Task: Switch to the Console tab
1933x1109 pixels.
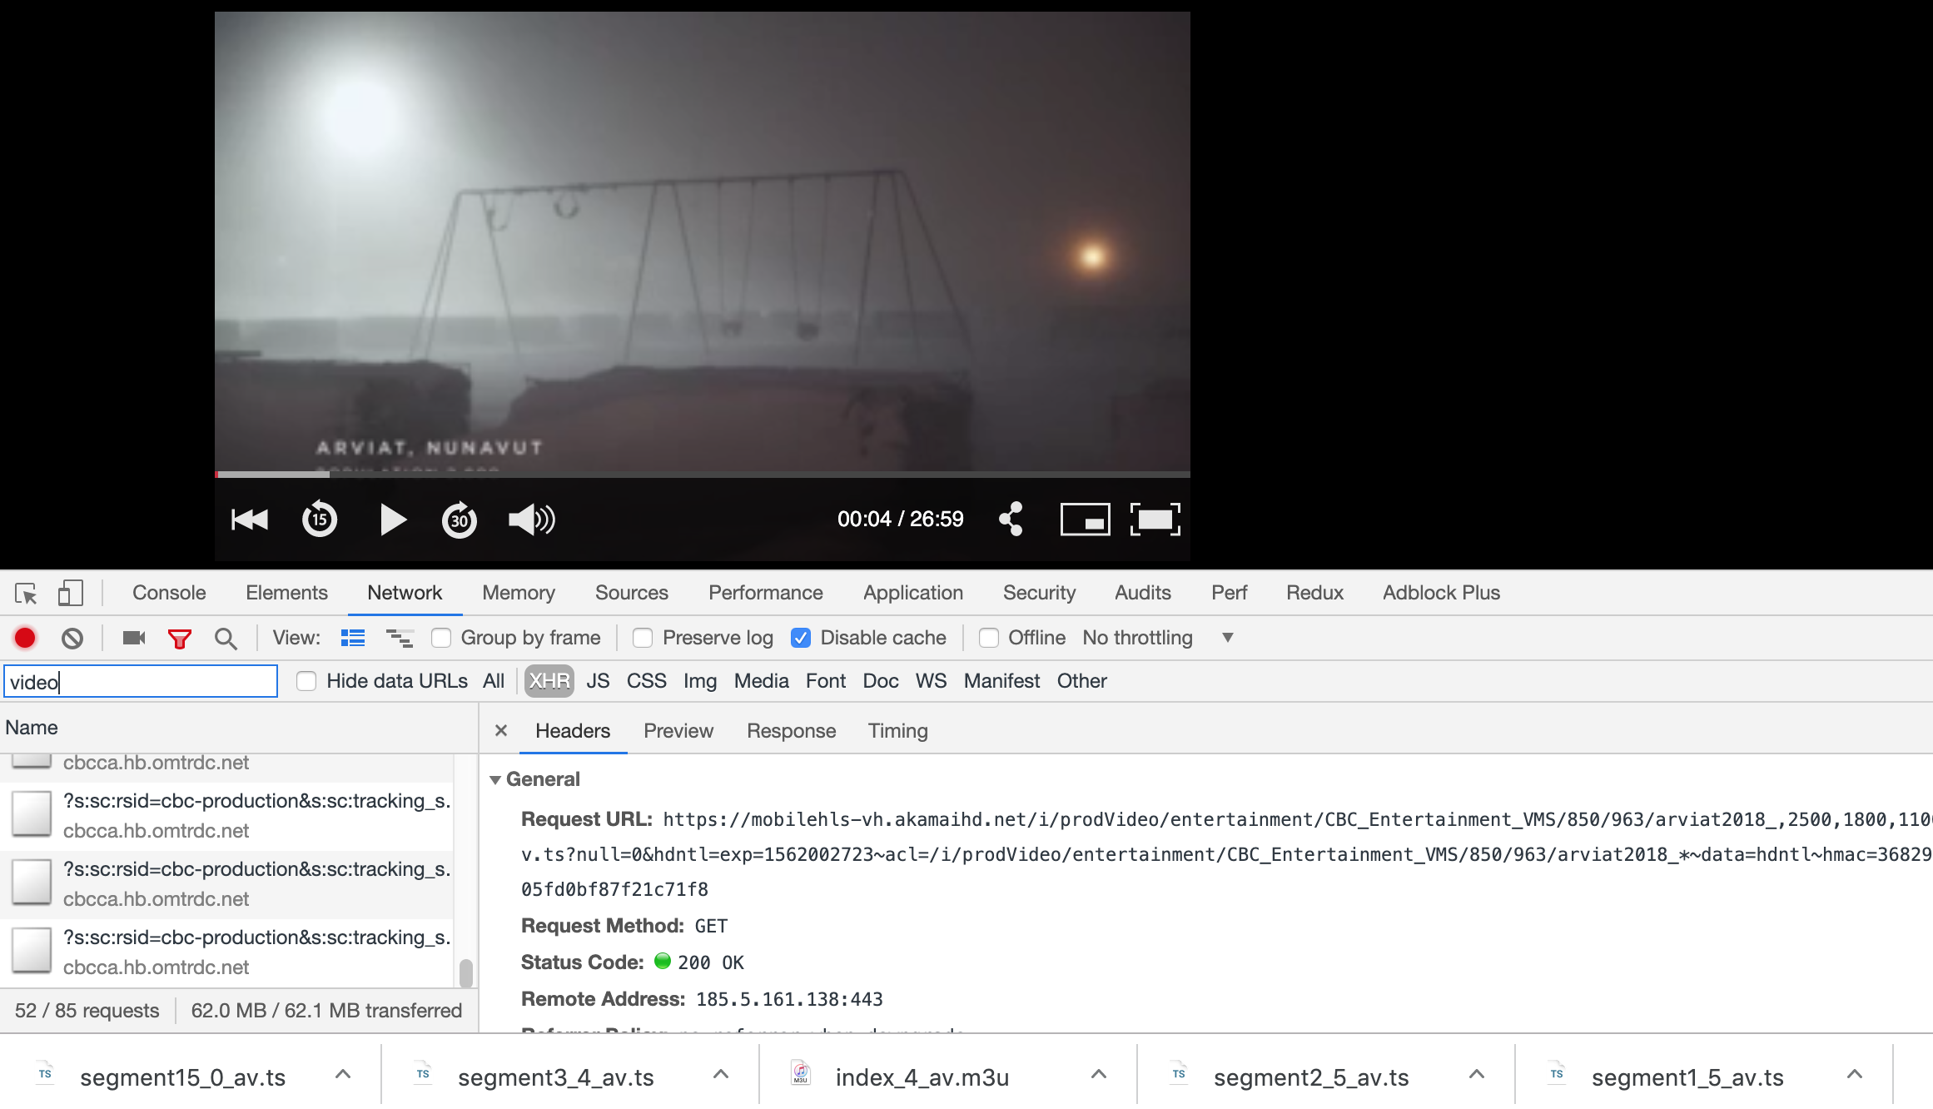Action: pyautogui.click(x=169, y=593)
